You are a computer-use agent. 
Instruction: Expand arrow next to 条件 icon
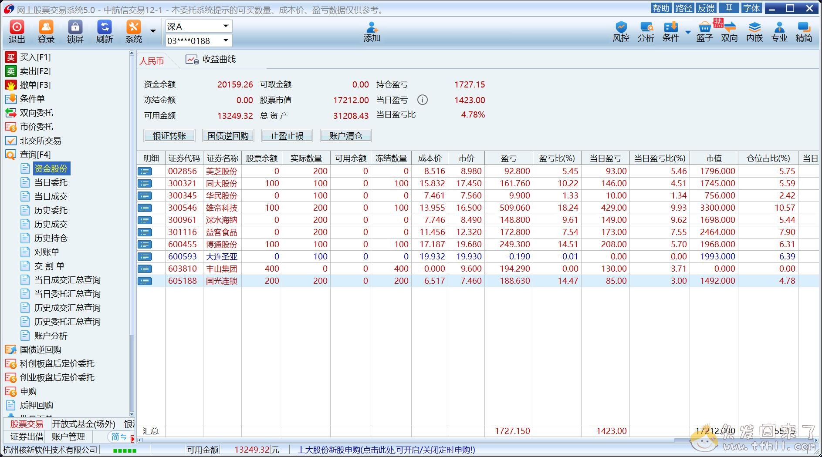point(688,32)
